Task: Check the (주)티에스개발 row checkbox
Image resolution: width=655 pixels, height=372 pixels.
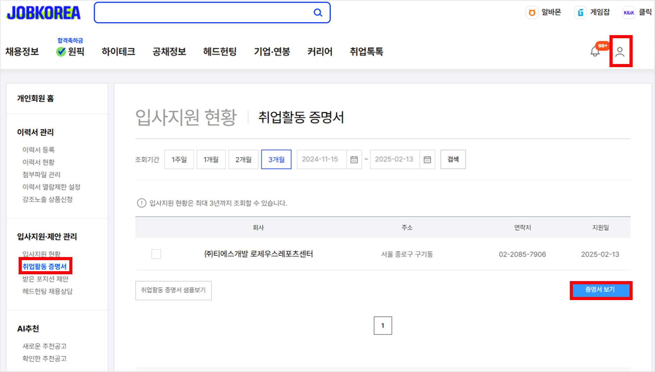Action: click(x=156, y=254)
